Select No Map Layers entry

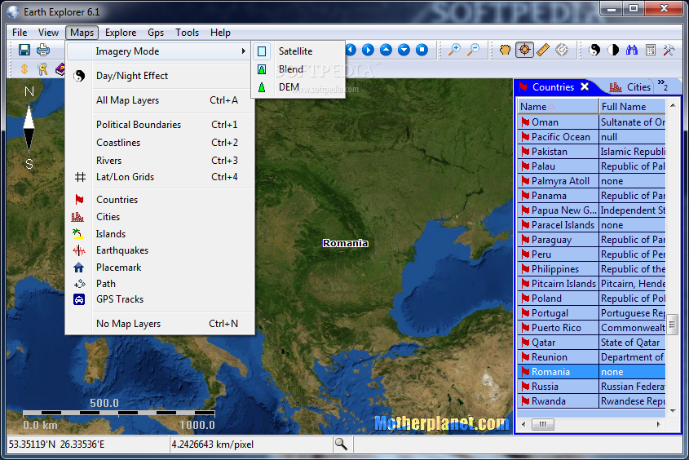tap(159, 324)
